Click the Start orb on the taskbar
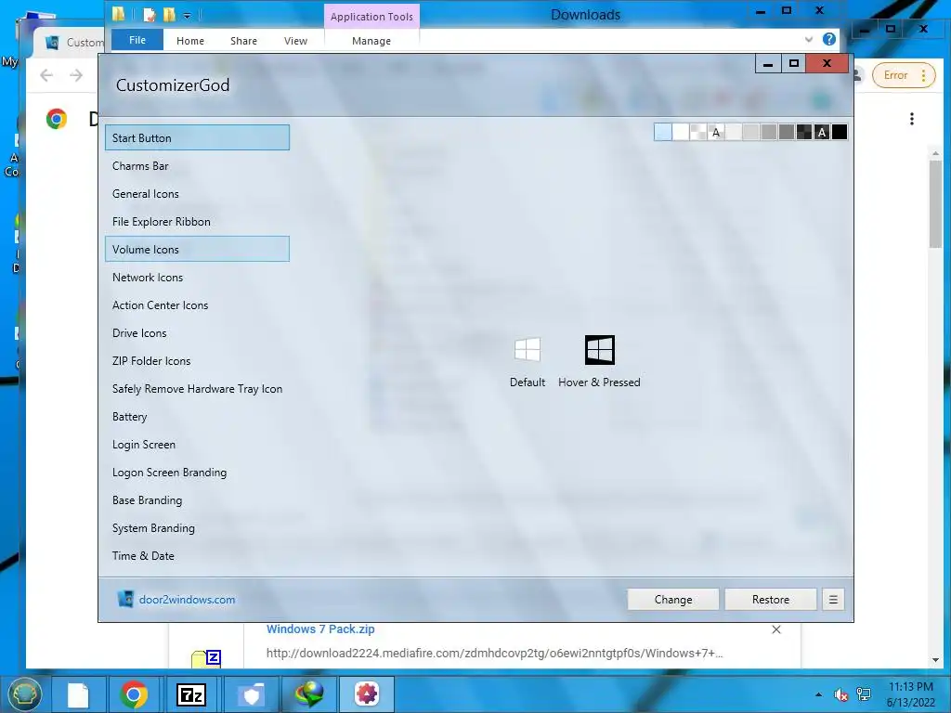The image size is (951, 713). (23, 694)
